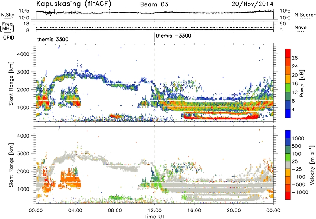Click the solid line sample under "N.Sky"

[x=8, y=19]
